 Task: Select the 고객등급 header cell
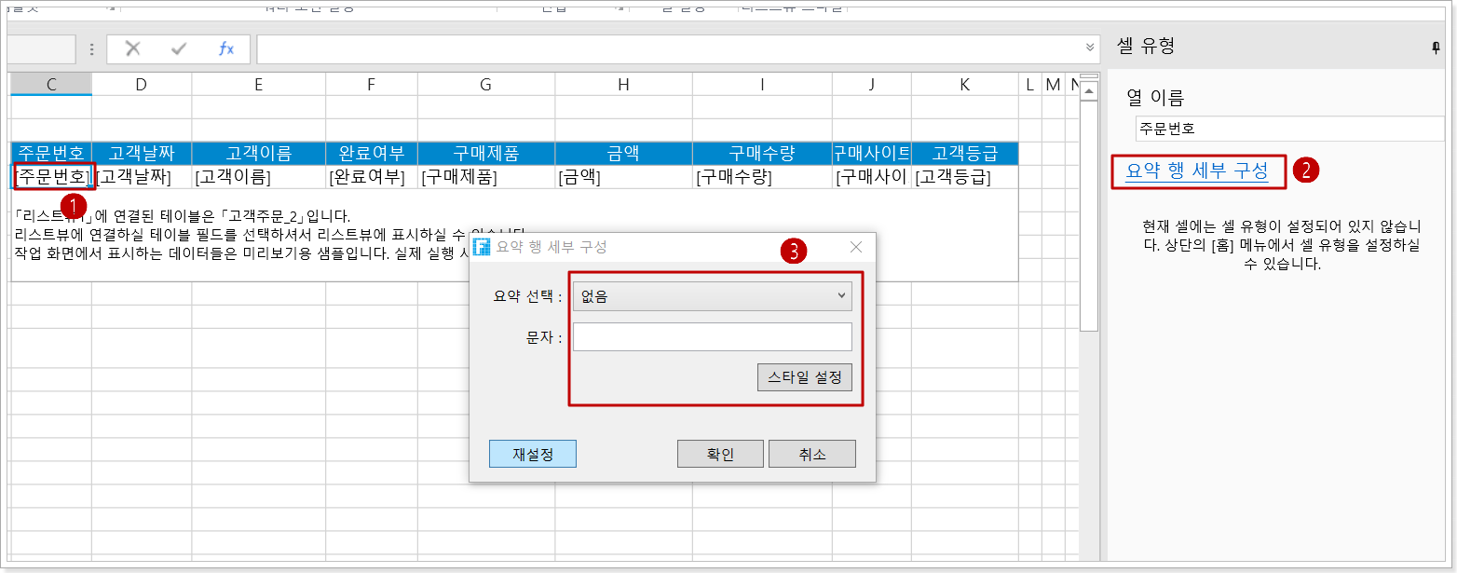tap(964, 154)
